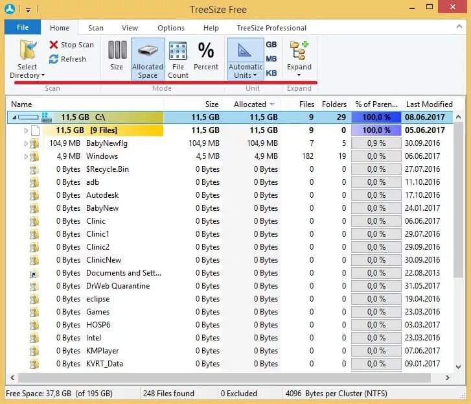This screenshot has width=471, height=404.
Task: Switch to the Home tab
Action: [60, 28]
